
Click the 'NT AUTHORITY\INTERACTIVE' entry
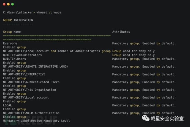(24, 74)
